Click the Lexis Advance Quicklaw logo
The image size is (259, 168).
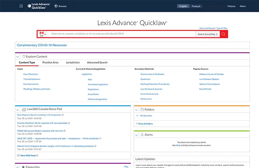coord(39,6)
